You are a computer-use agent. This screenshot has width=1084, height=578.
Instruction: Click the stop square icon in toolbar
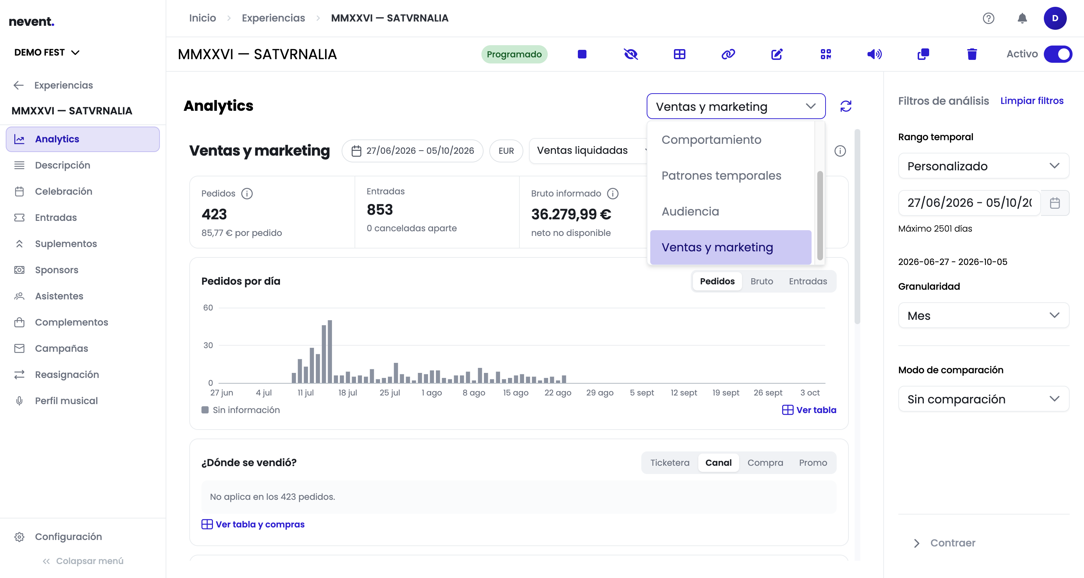582,54
